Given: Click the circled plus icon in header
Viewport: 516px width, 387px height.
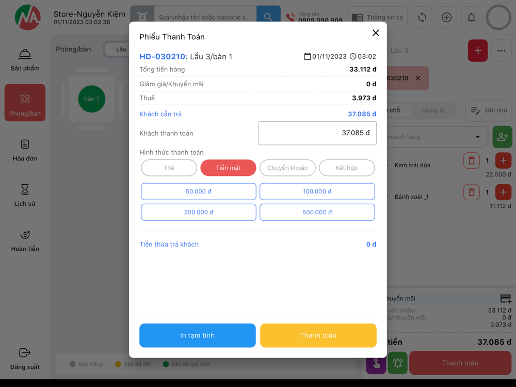Looking at the screenshot, I should click(x=446, y=18).
